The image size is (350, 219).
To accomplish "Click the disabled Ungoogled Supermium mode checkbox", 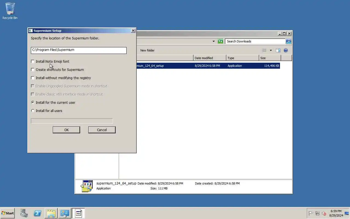I will [x=33, y=86].
